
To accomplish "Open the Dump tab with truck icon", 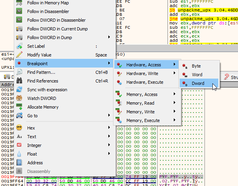I will (9, 77).
